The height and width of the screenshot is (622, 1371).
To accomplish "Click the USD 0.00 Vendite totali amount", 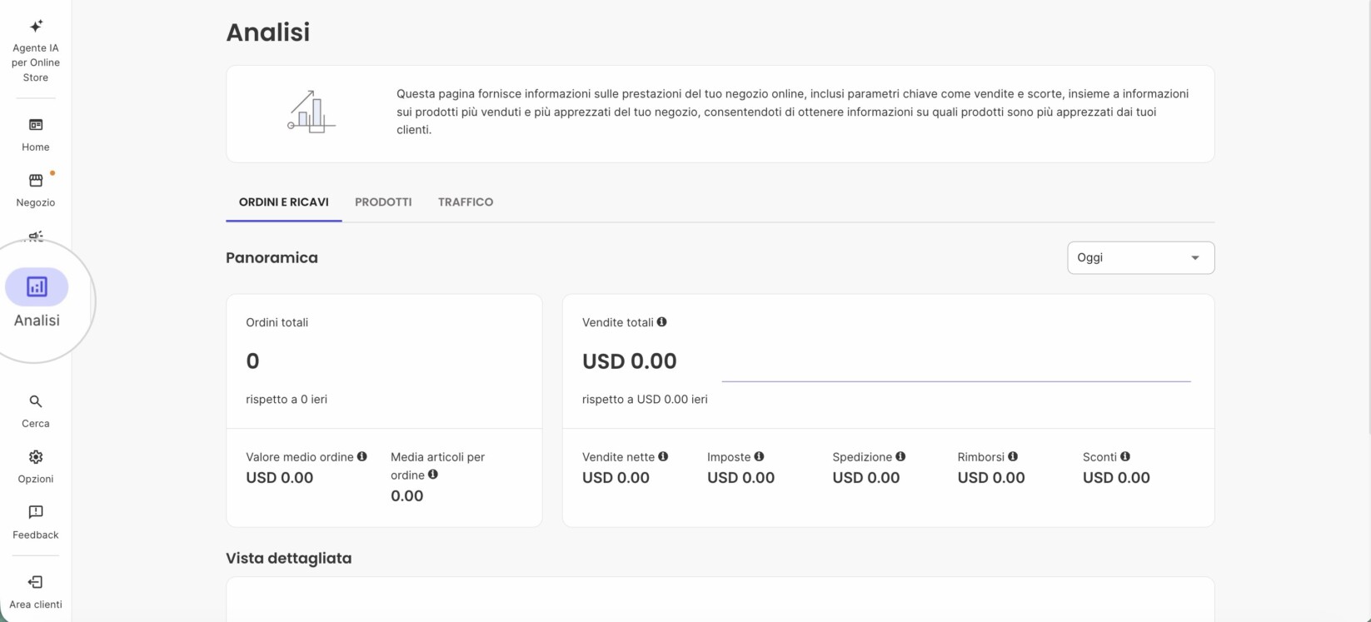I will coord(630,361).
